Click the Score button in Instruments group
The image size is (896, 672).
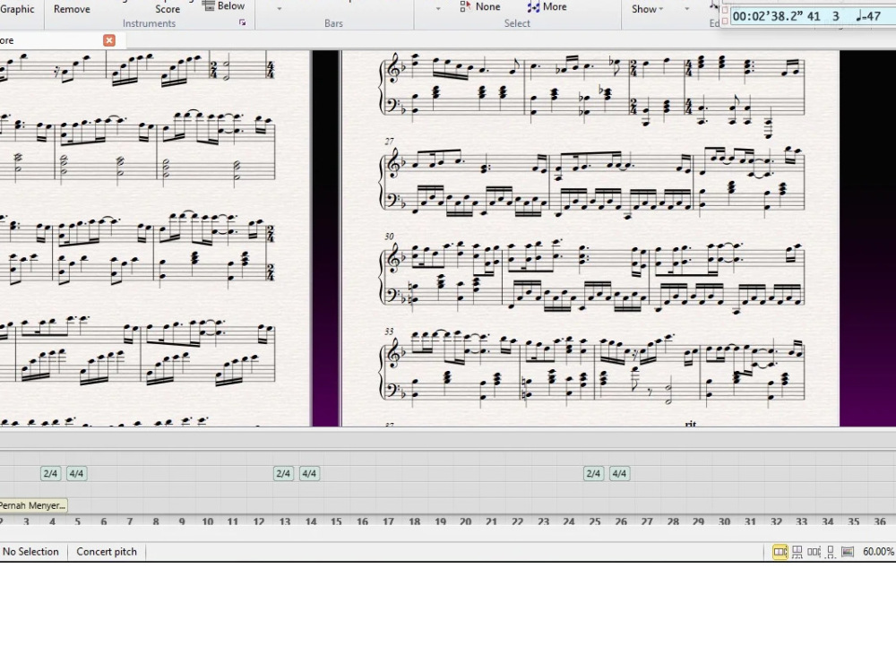click(x=168, y=9)
